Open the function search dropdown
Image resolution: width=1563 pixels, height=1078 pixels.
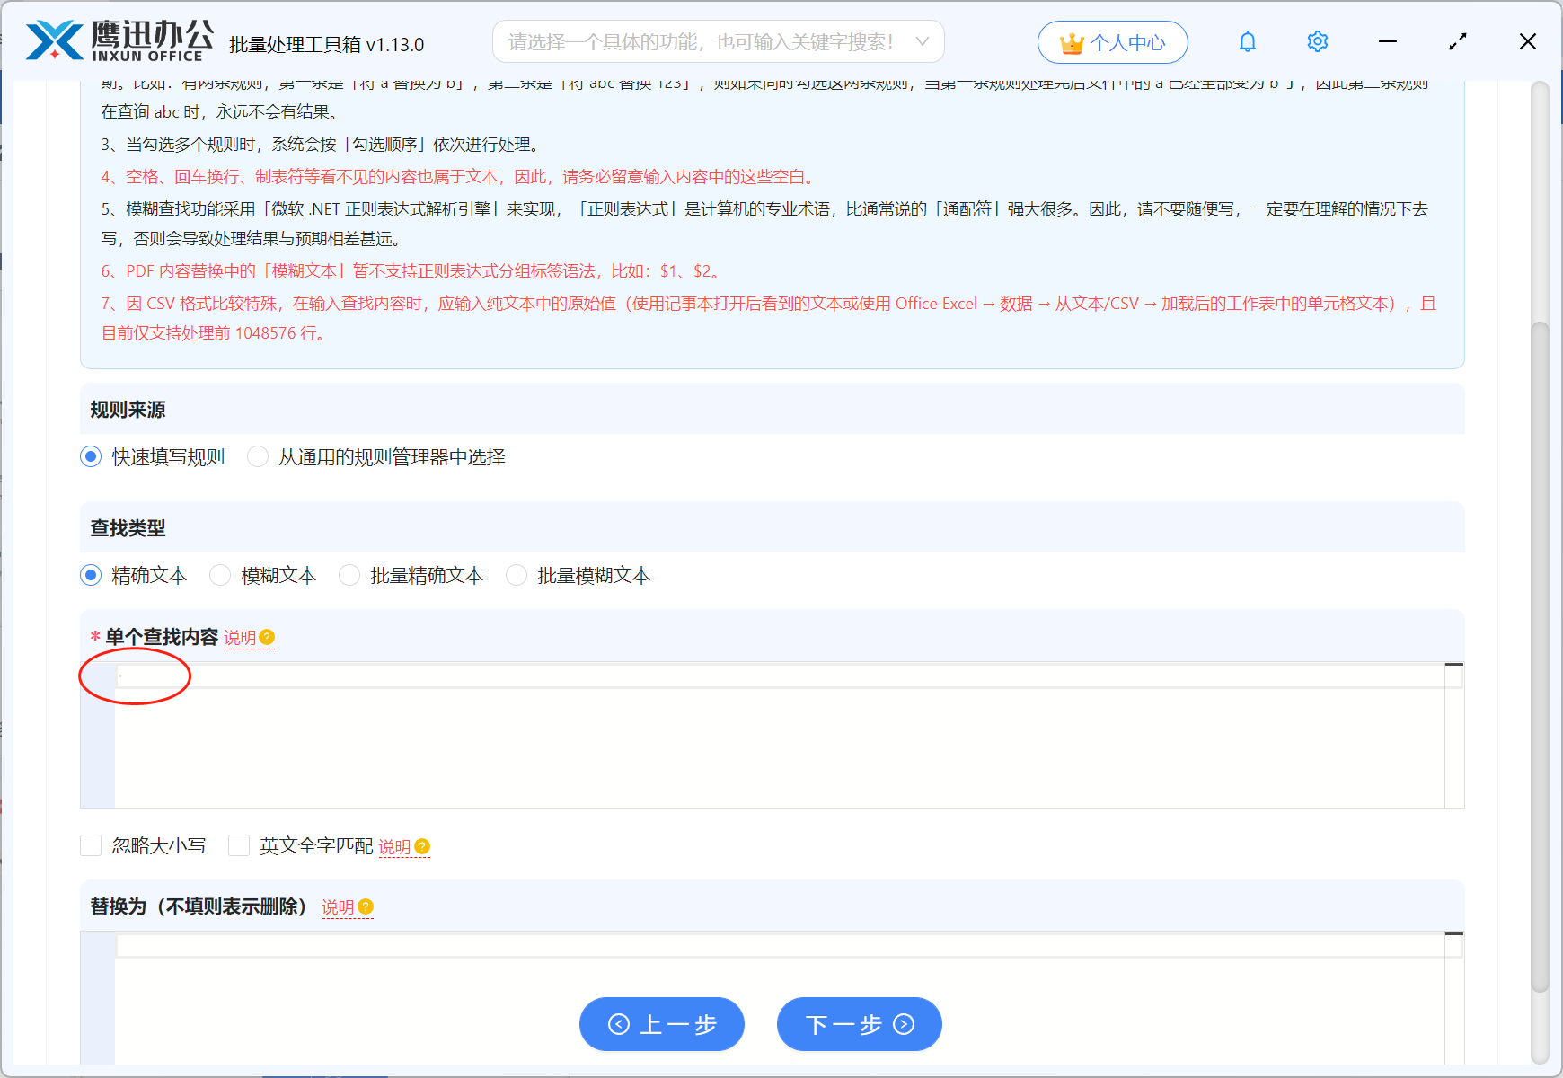(x=922, y=40)
